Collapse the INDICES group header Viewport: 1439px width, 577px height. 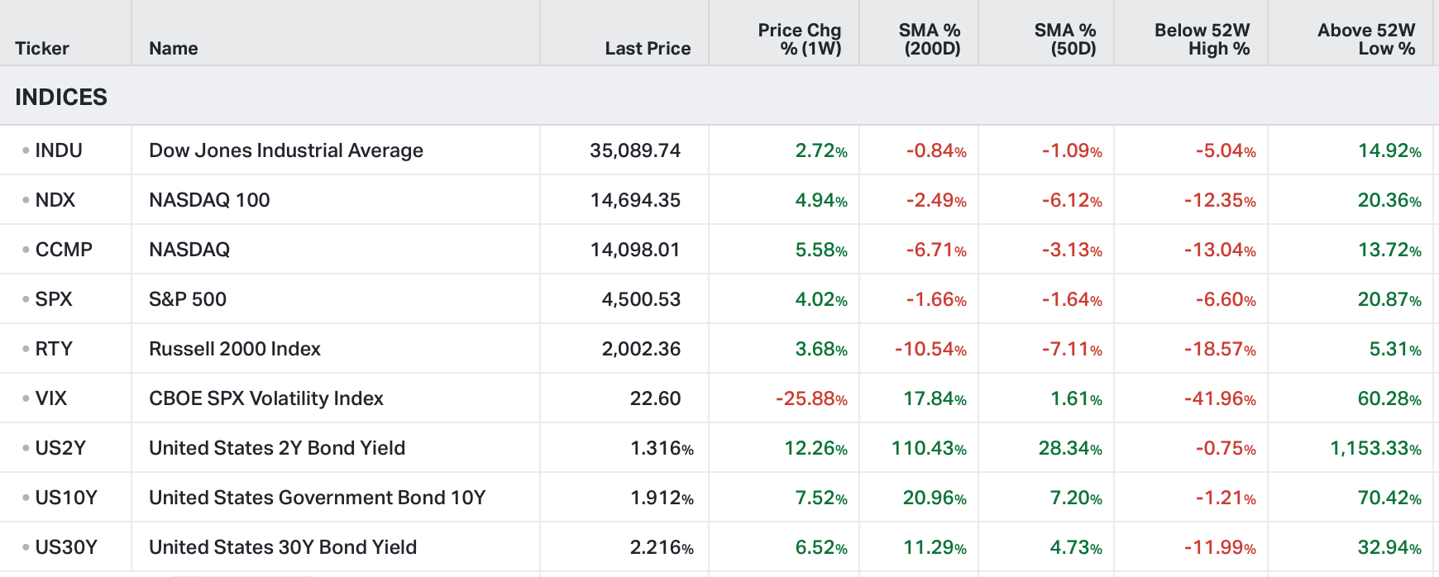(x=61, y=98)
